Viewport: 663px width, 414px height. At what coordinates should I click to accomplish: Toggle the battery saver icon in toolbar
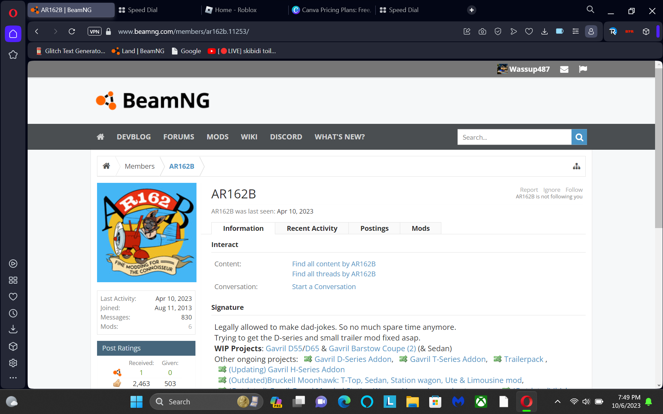[x=560, y=31]
